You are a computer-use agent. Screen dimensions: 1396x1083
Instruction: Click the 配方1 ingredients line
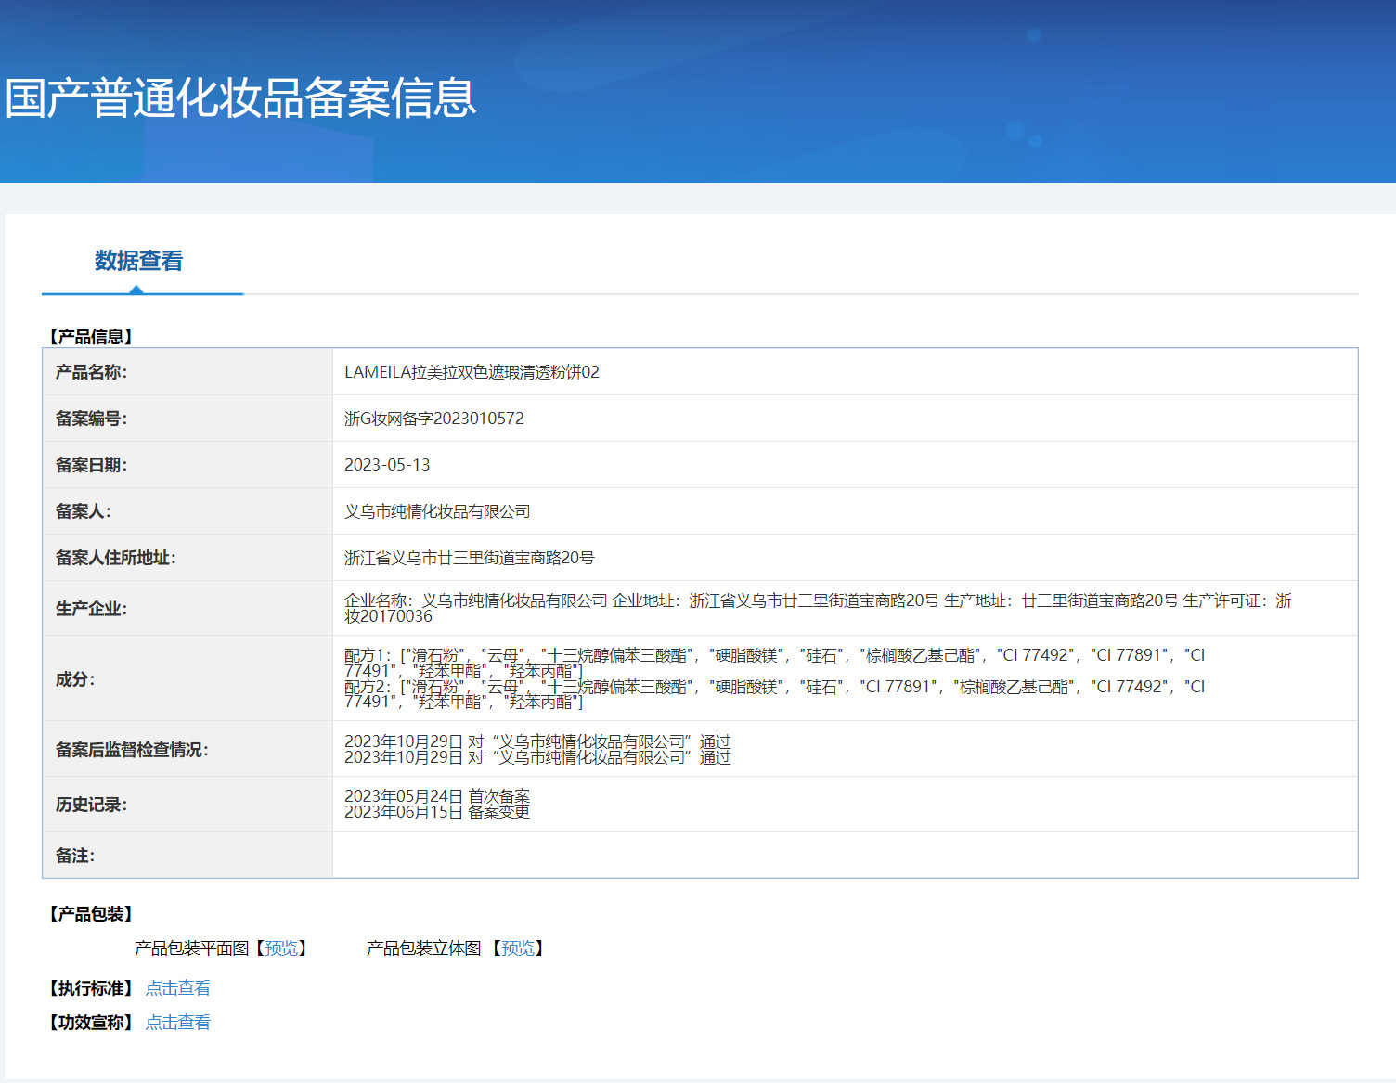774,663
